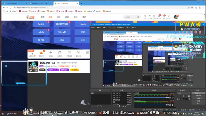The width and height of the screenshot is (206, 116).
Task: Select the Big茄子 streamer button
Action: [x=41, y=24]
